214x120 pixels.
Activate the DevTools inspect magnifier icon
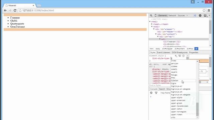[x=151, y=16]
